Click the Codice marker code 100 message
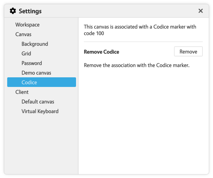The image size is (213, 178). pyautogui.click(x=140, y=30)
